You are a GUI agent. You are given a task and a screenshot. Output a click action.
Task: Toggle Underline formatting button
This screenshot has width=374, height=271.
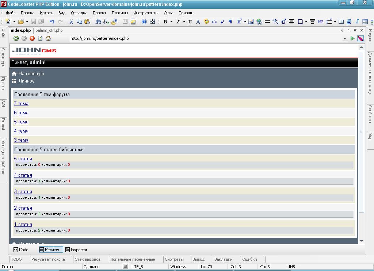coord(190,22)
